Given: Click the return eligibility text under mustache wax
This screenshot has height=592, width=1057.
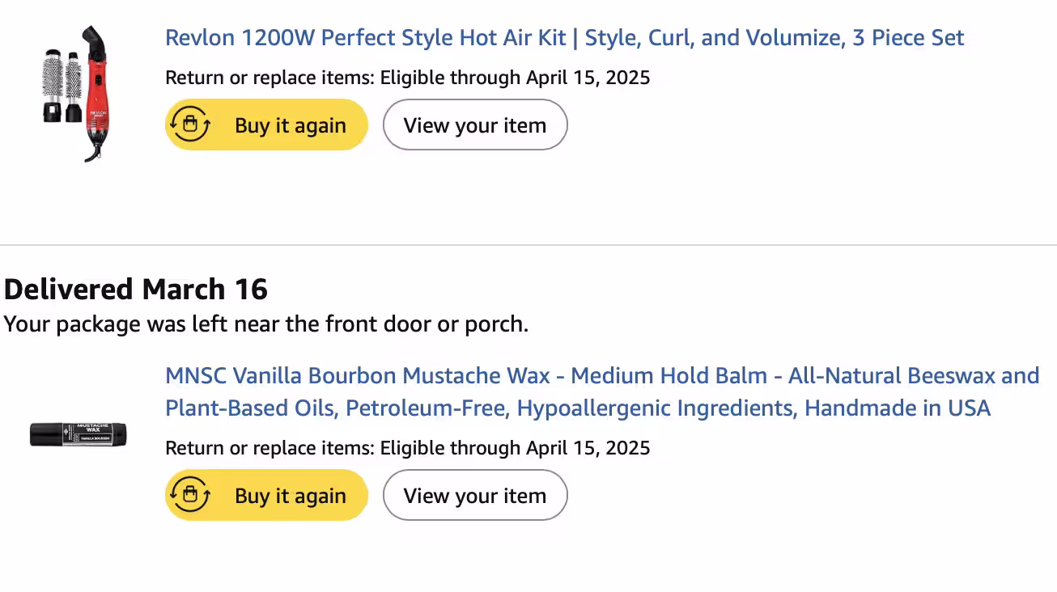Looking at the screenshot, I should [x=407, y=448].
